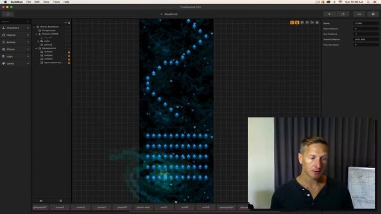Click the Characters person icon
Image resolution: width=381 pixels, height=214 pixels.
pos(4,28)
